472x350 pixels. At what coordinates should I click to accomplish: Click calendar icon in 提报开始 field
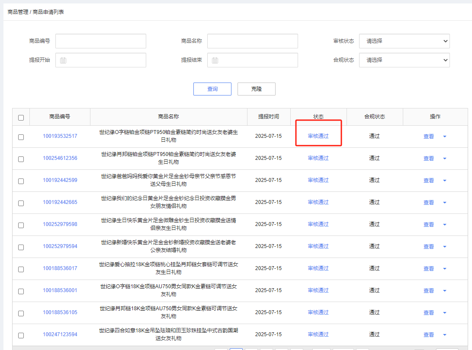point(63,60)
